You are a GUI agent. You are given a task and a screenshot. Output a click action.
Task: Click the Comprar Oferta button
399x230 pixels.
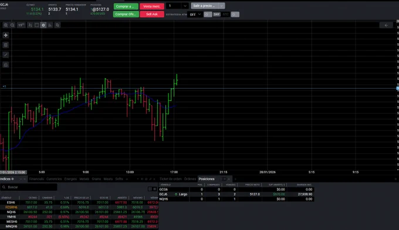[126, 14]
